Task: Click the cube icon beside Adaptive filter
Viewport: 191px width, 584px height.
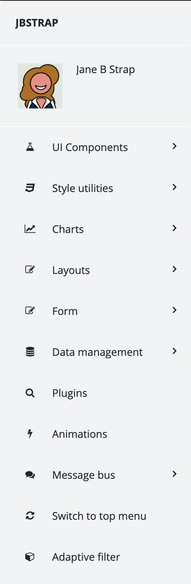Action: point(30,557)
